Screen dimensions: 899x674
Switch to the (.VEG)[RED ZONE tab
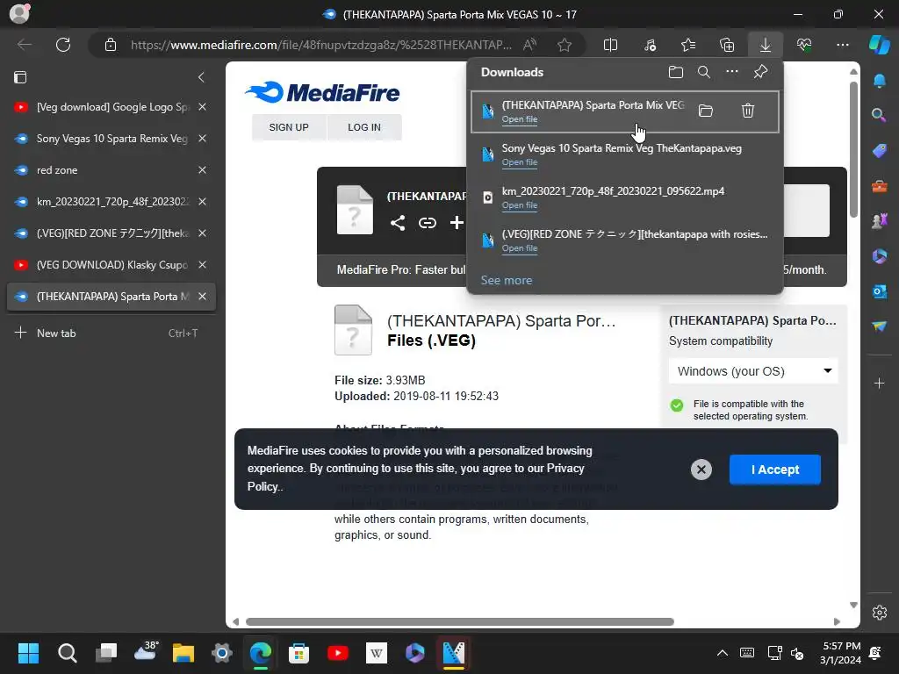tap(111, 233)
